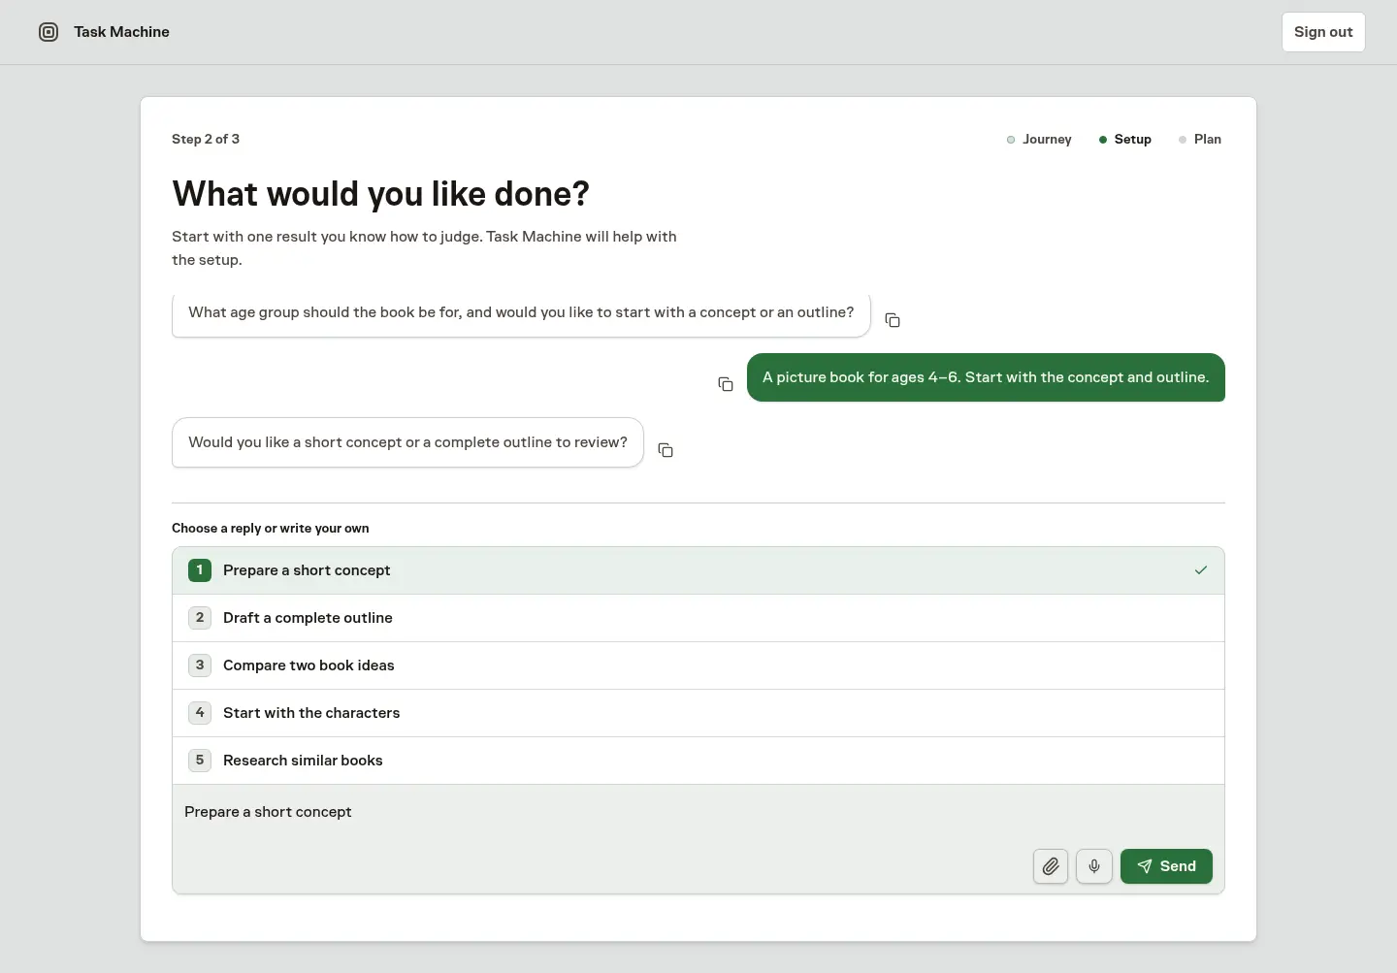Click the 'Choose a reply or write your own' label
Screen dimensions: 1397x973
(271, 529)
